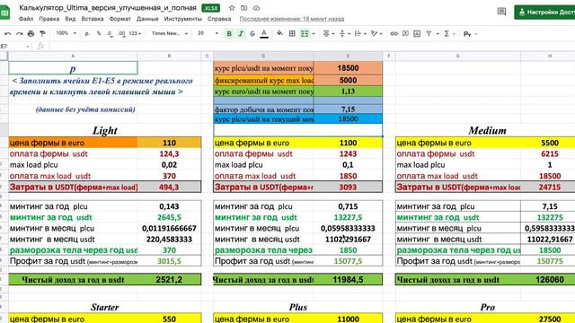The width and height of the screenshot is (575, 323).
Task: Open the Times New font dropdown
Action: click(170, 33)
